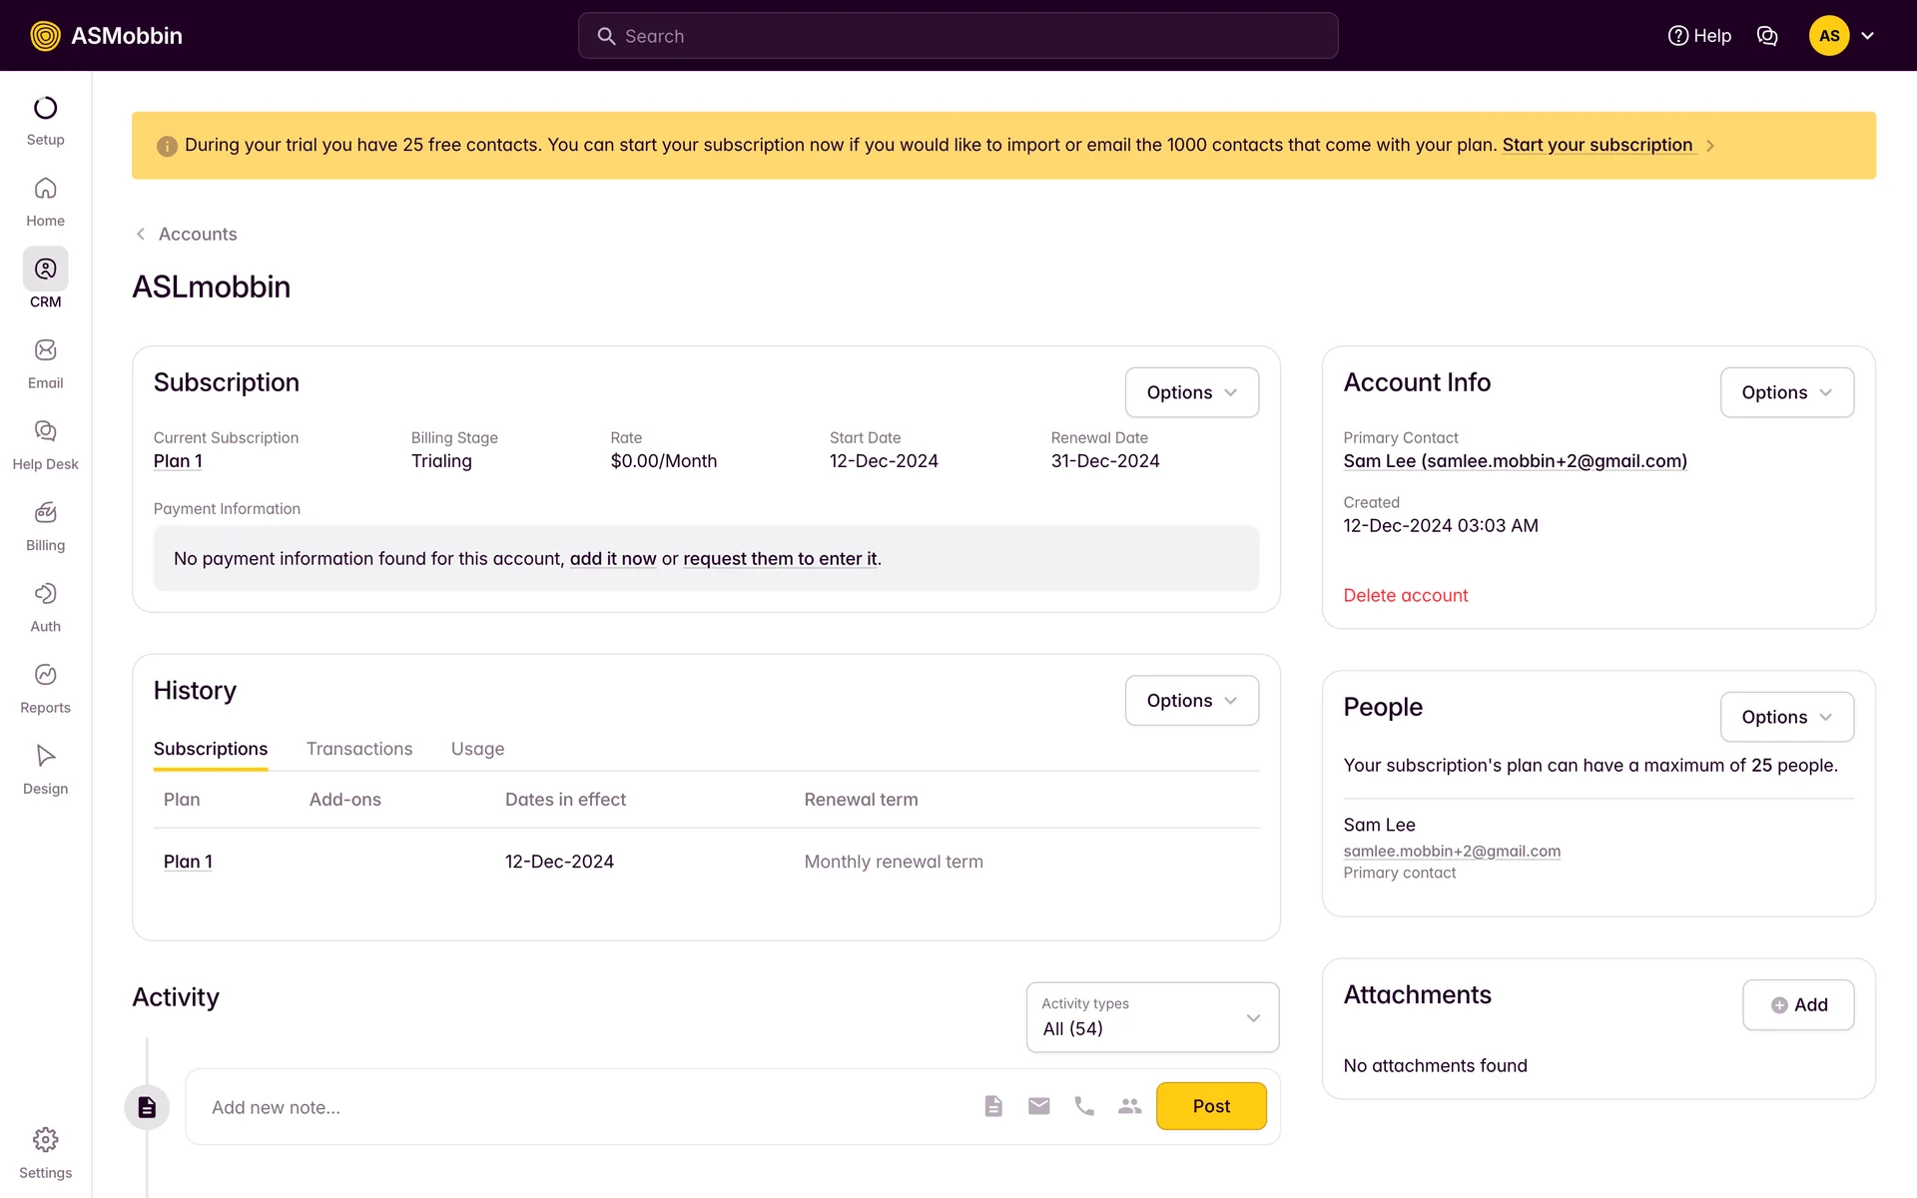Go to Billing in the sidebar
Screen dimensions: 1917x1198
(45, 513)
